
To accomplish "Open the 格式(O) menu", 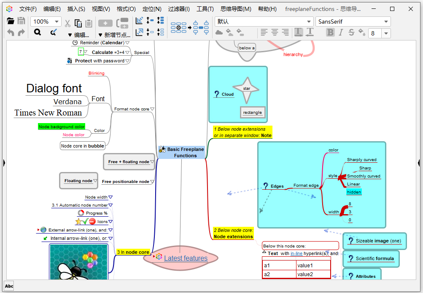I will [x=126, y=9].
